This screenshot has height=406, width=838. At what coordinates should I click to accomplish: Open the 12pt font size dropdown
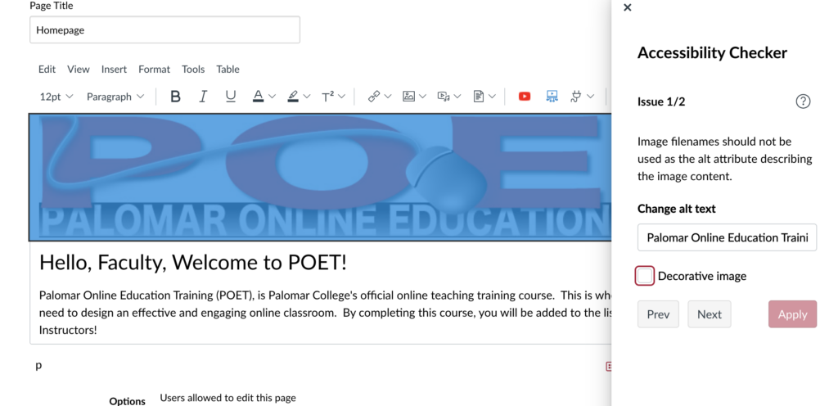point(56,97)
